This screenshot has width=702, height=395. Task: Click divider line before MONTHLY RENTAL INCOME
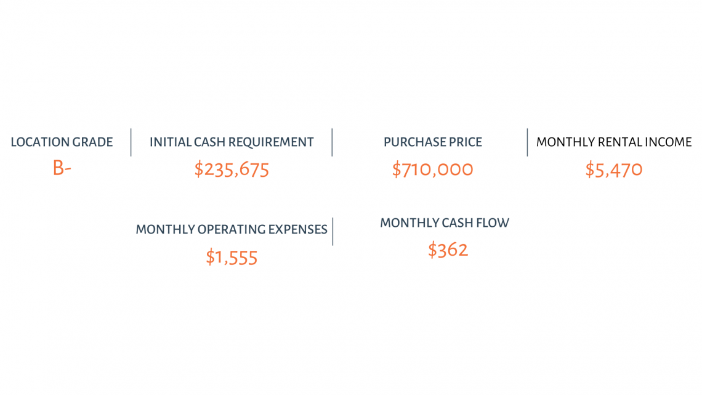coord(527,142)
